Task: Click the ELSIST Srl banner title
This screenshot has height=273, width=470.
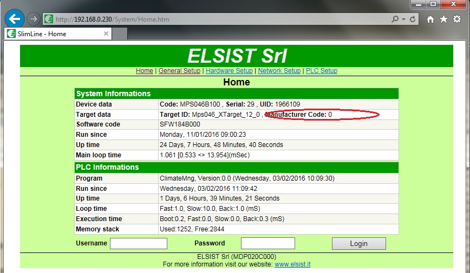Action: 237,56
